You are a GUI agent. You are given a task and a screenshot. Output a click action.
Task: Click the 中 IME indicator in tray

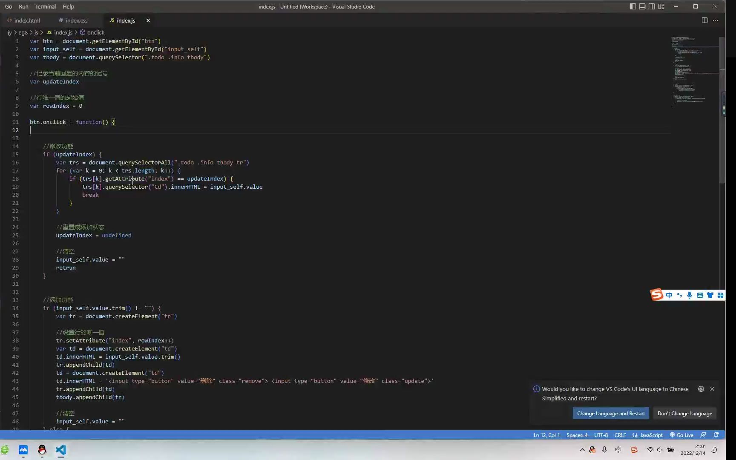(618, 450)
